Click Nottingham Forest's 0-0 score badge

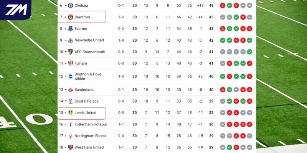[x=121, y=136]
